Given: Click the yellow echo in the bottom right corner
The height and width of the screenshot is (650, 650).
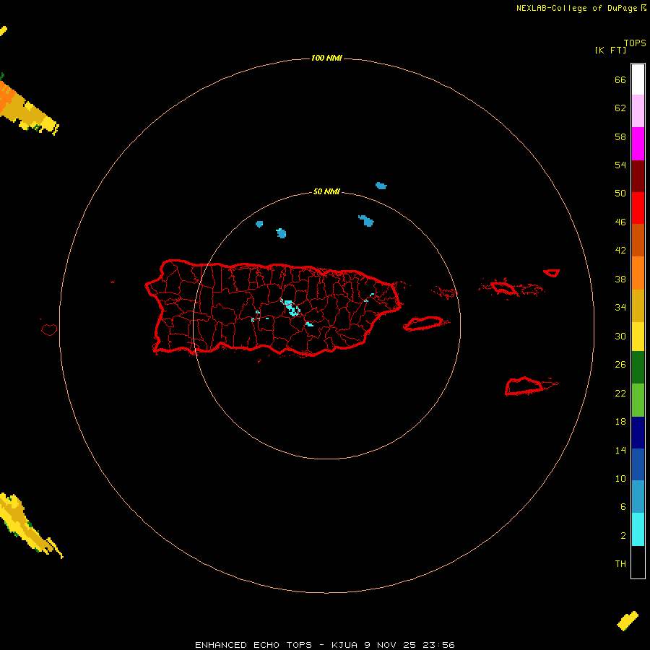Looking at the screenshot, I should pos(628,621).
